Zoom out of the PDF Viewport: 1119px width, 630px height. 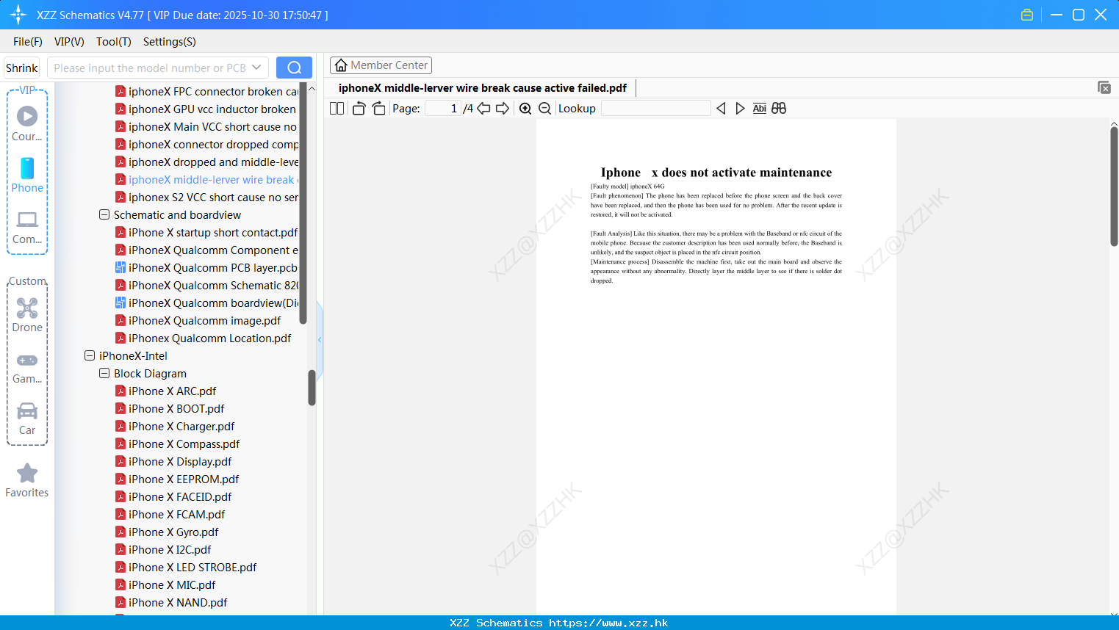pyautogui.click(x=544, y=108)
